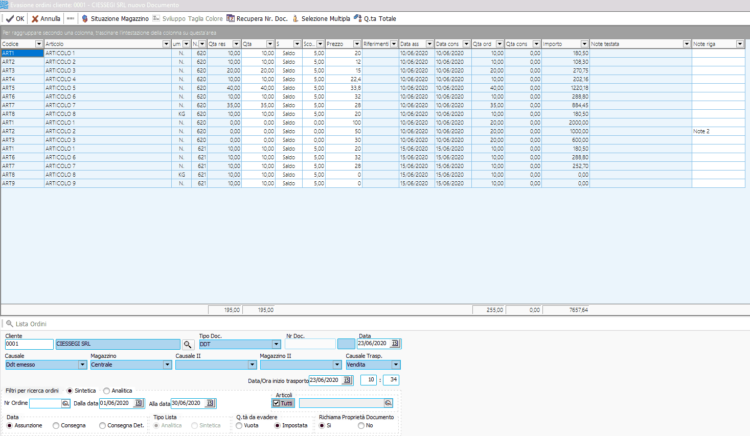Click the ART9 code cell
Viewport: 750px width, 436px height.
[22, 183]
